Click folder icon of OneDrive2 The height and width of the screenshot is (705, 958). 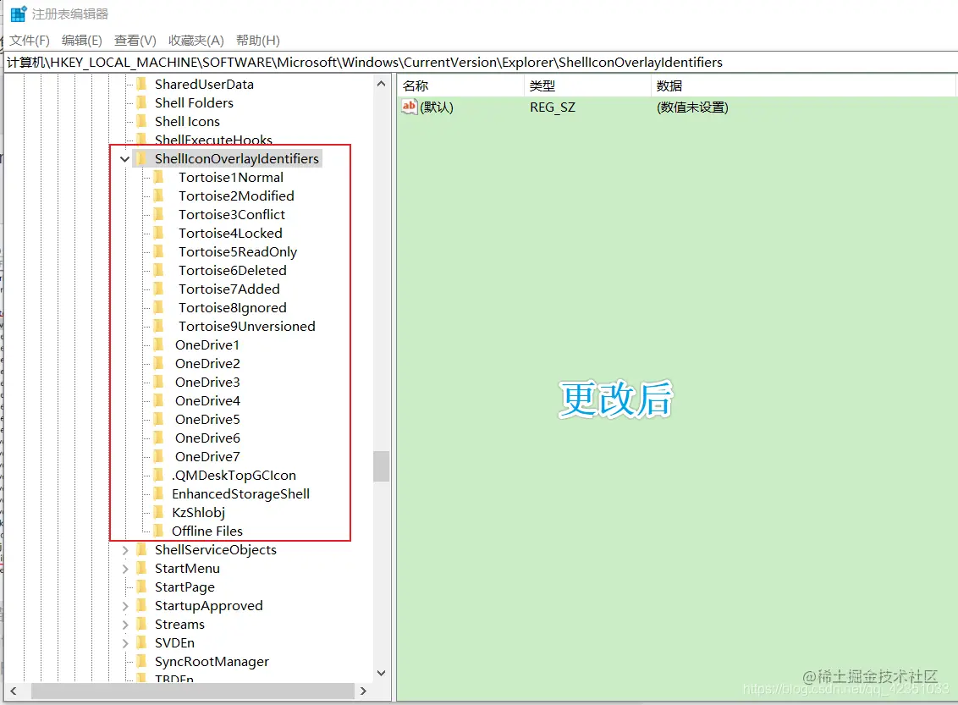(159, 363)
